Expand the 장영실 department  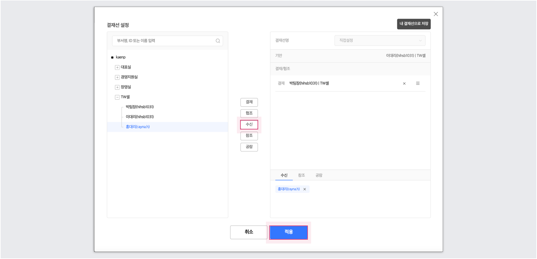[117, 87]
